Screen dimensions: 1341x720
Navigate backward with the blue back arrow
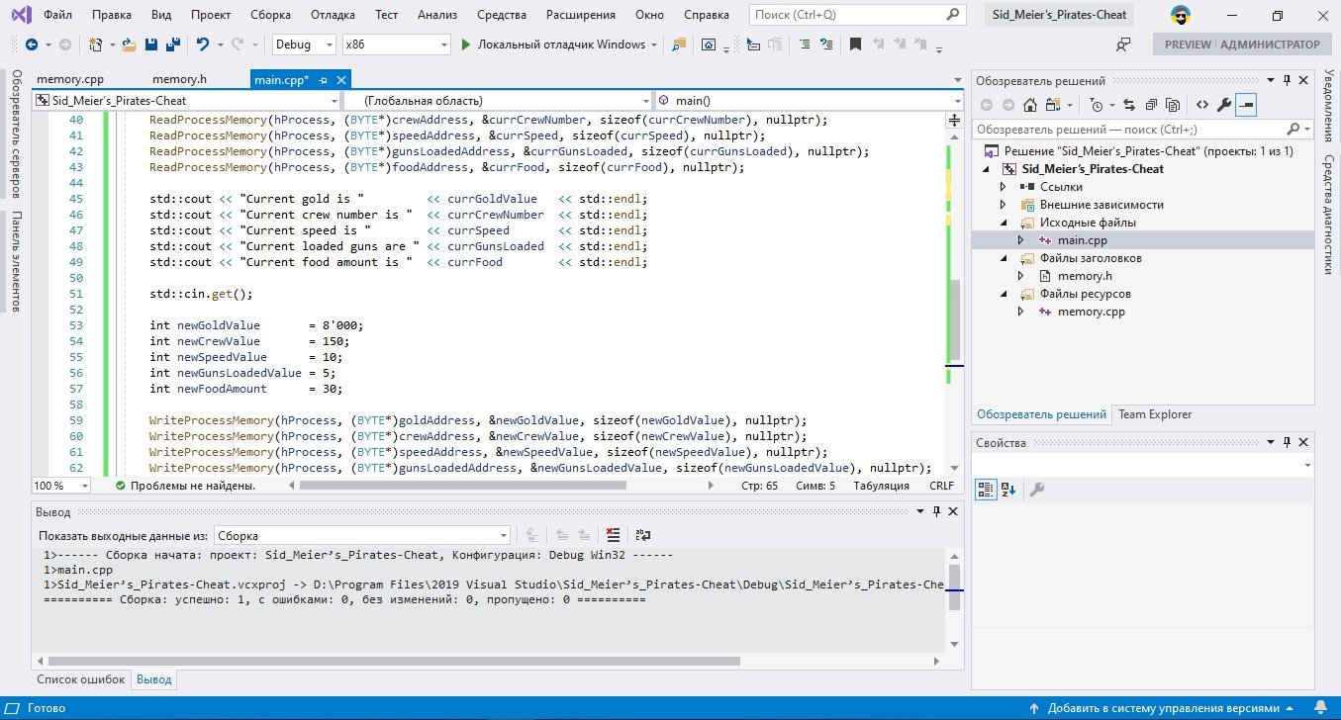click(32, 45)
